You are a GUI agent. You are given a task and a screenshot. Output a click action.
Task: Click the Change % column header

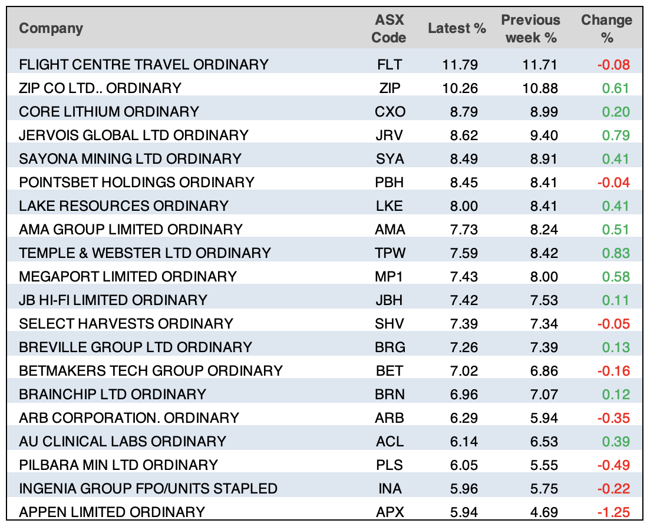click(x=606, y=28)
